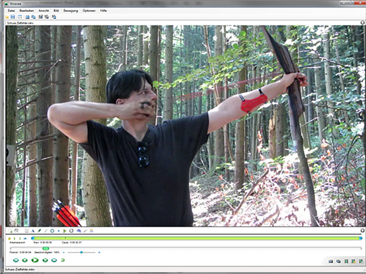Click the open file folder icon
Image resolution: width=366 pixels, height=274 pixels.
[x=6, y=16]
